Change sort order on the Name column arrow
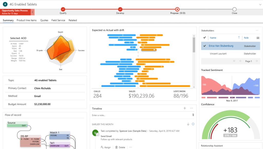Screen dimensions: 263x149 (x=239, y=38)
